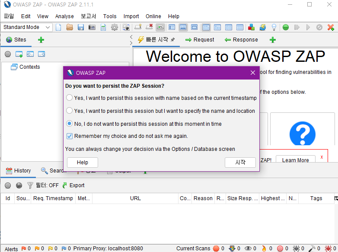Open Session folder icon in toolbar
This screenshot has width=338, height=252.
point(70,27)
